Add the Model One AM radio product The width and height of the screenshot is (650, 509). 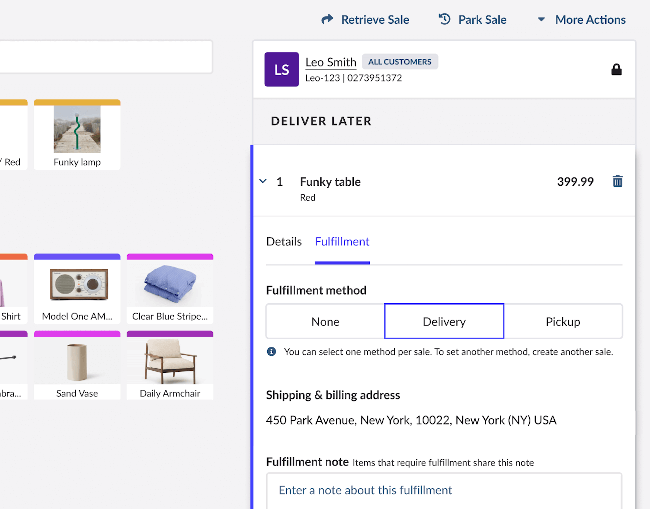pyautogui.click(x=77, y=289)
